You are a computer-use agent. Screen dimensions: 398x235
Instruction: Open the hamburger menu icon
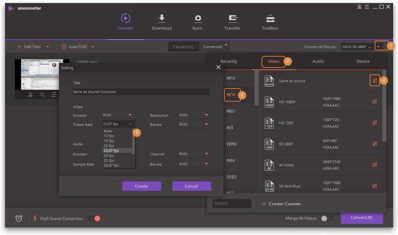point(367,7)
